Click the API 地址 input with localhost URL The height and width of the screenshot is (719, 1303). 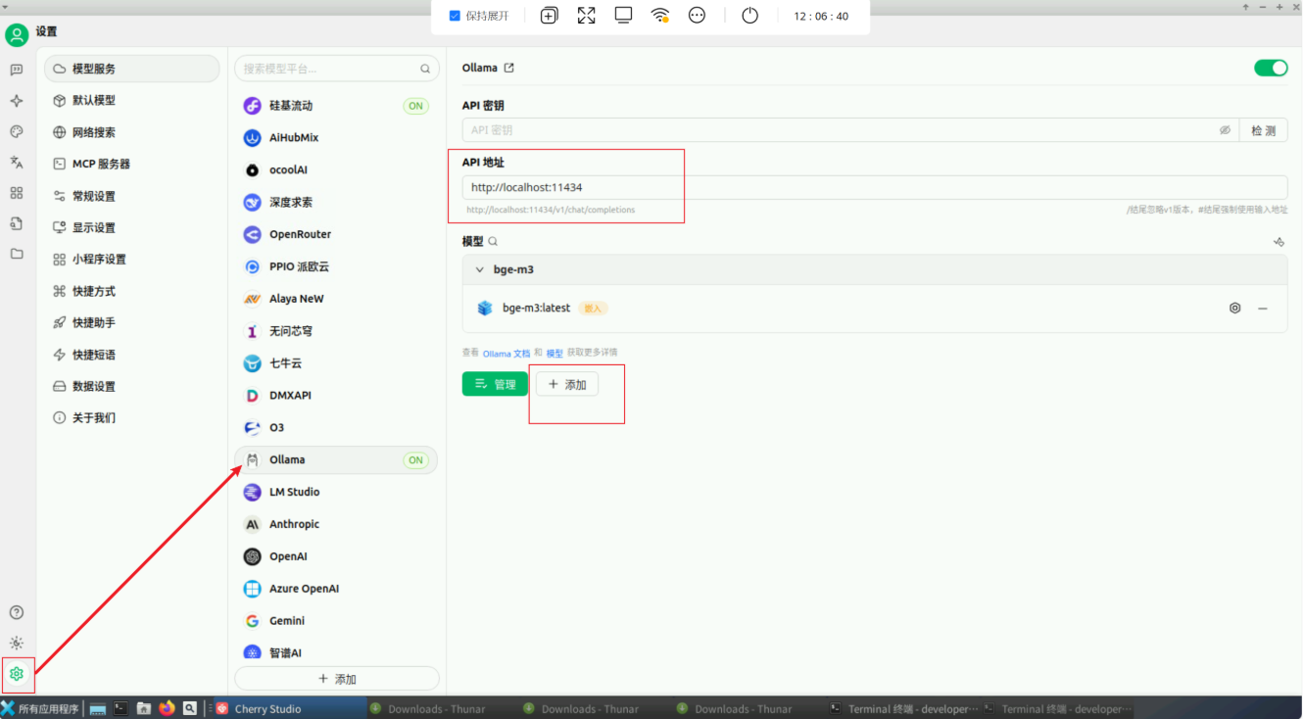click(x=875, y=187)
